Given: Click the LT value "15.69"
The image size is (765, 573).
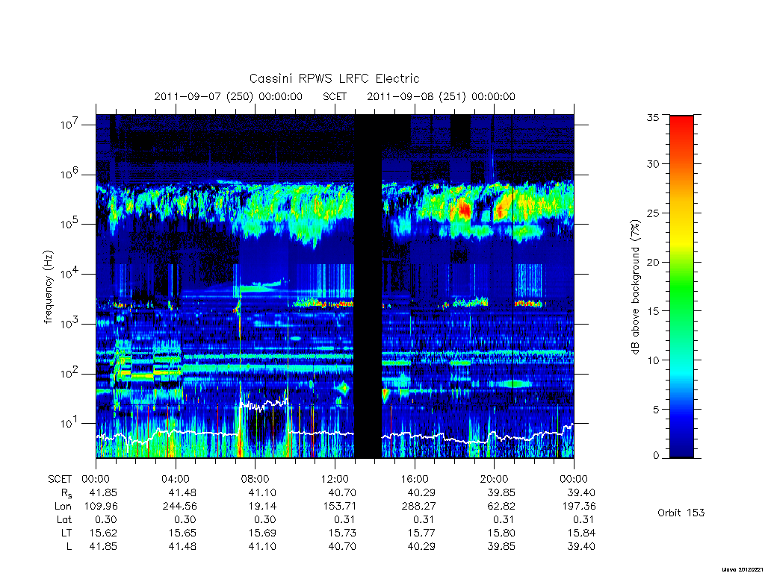Looking at the screenshot, I should click(x=262, y=533).
